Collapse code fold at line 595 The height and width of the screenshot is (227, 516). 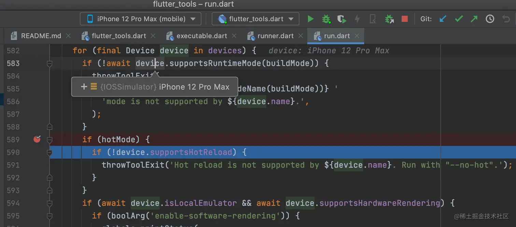pyautogui.click(x=49, y=216)
